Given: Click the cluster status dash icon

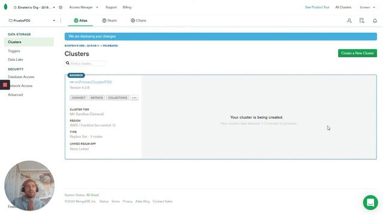Looking at the screenshot, I should 72,82.
